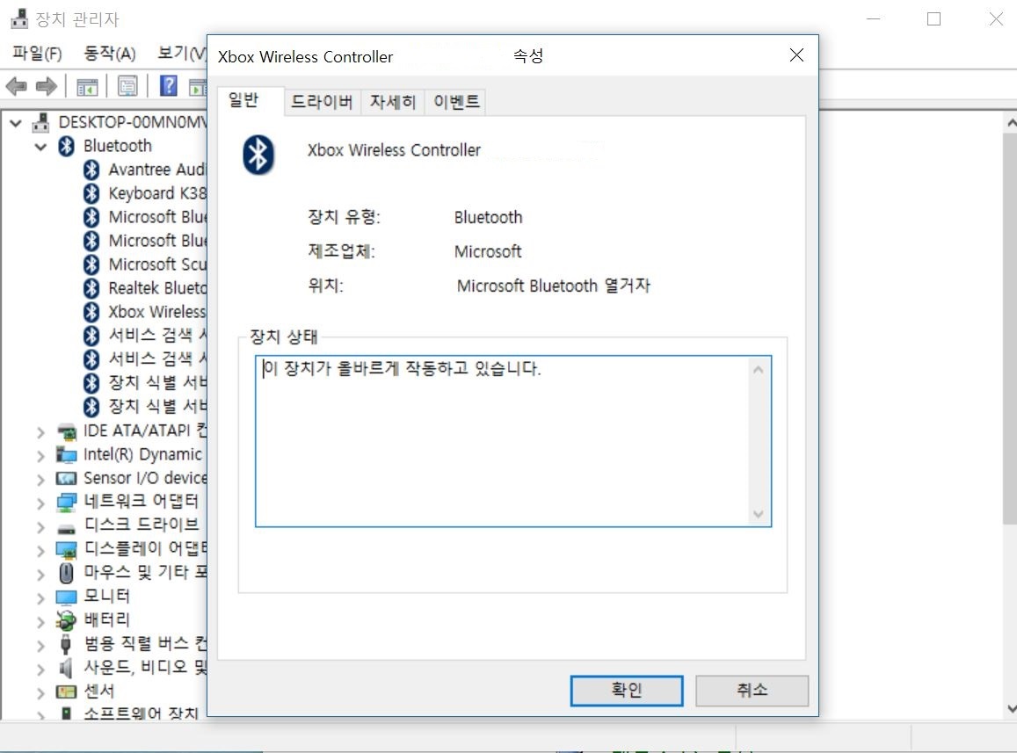Click the forward arrow in Device Manager toolbar
Viewport: 1017px width, 753px height.
pos(46,85)
